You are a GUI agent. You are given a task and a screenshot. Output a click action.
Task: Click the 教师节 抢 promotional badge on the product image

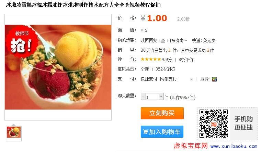[x=21, y=42]
